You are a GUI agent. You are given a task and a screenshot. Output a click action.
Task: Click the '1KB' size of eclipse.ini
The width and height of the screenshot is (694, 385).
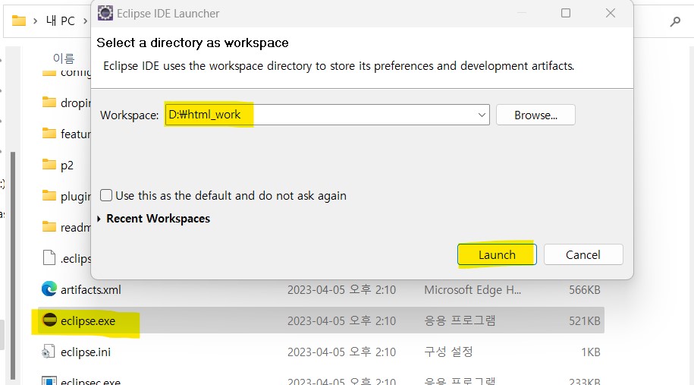(591, 352)
